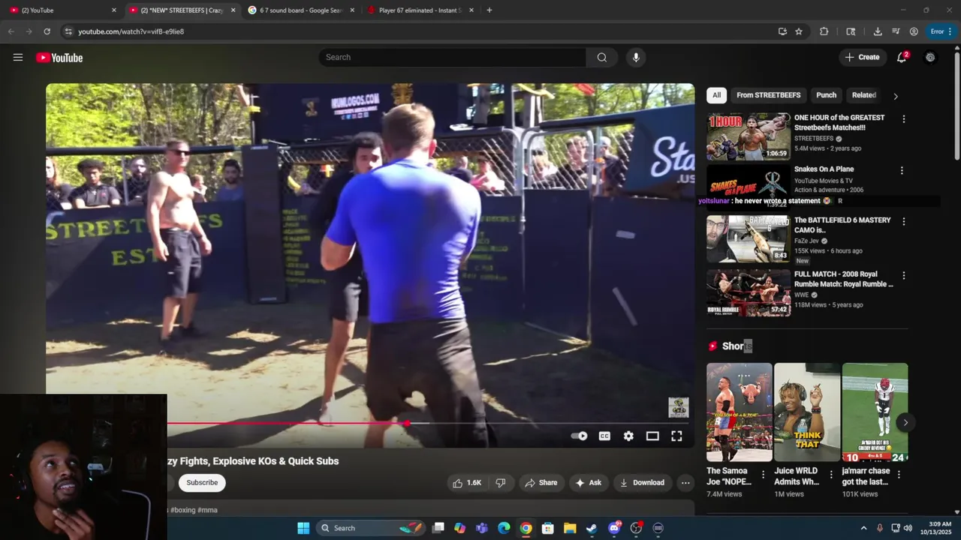Open the YouTube hamburger guide menu

click(x=18, y=58)
